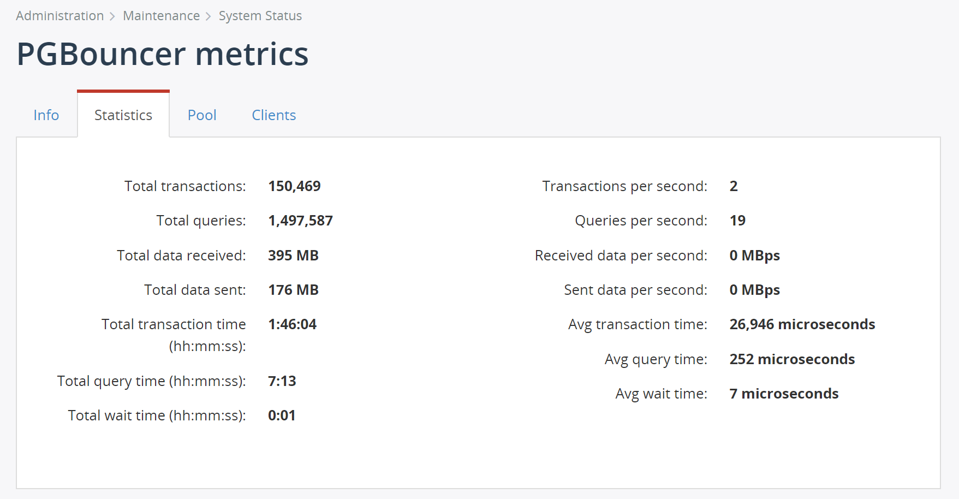Open the Info tab

[x=46, y=115]
